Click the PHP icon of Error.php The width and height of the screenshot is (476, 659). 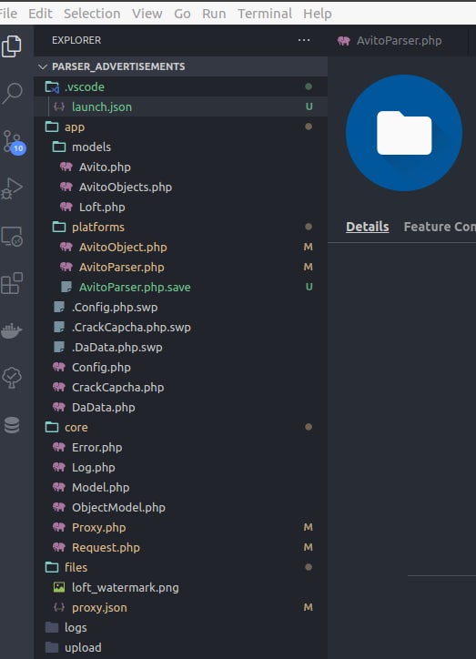tap(59, 447)
